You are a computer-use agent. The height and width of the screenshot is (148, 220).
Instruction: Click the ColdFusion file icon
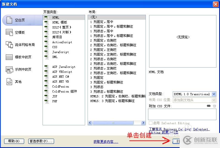(47, 87)
